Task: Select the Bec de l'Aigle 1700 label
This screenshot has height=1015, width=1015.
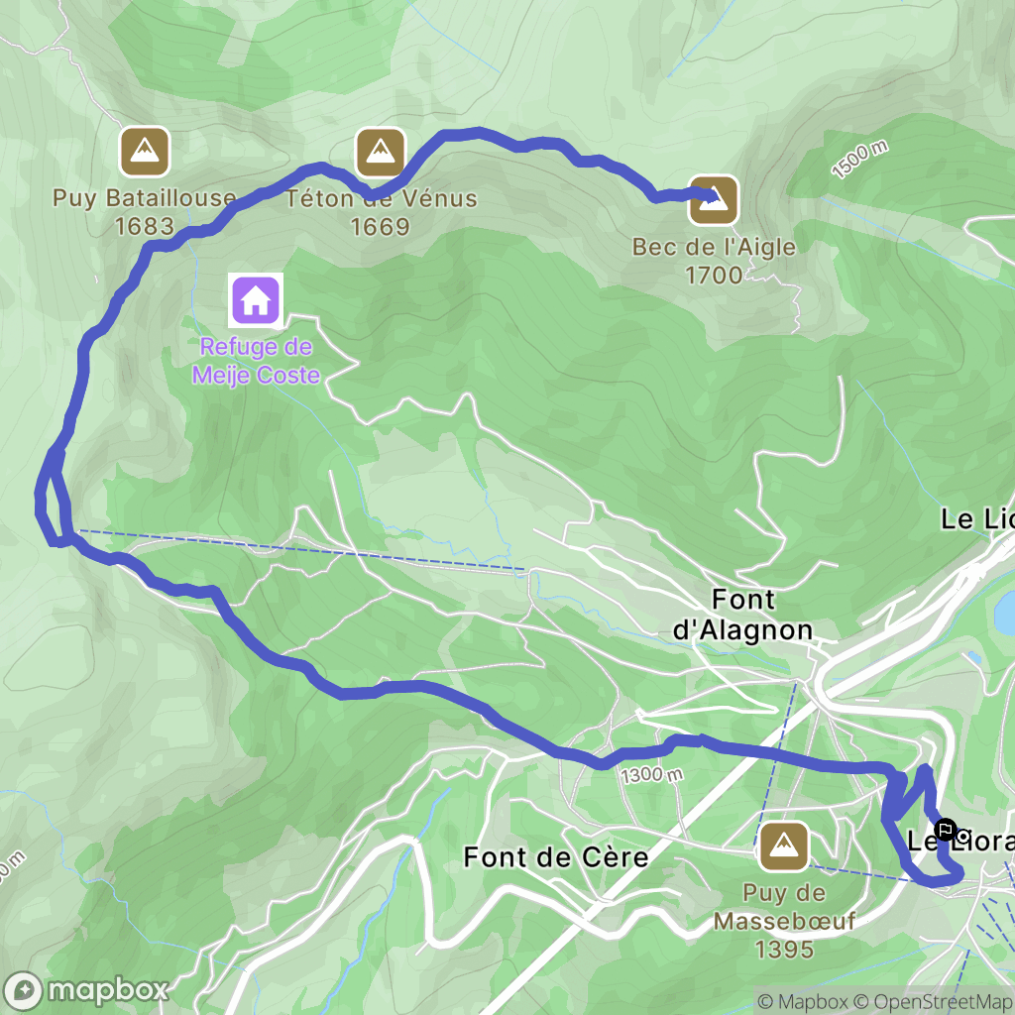Action: coord(714,261)
